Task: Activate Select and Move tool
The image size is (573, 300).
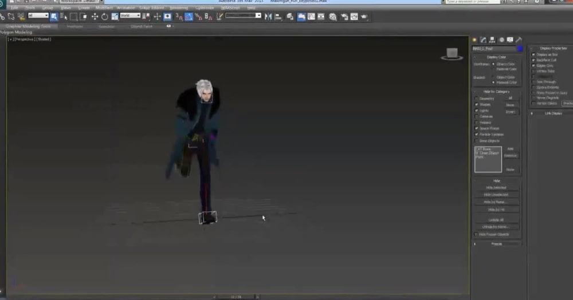Action: pyautogui.click(x=95, y=17)
